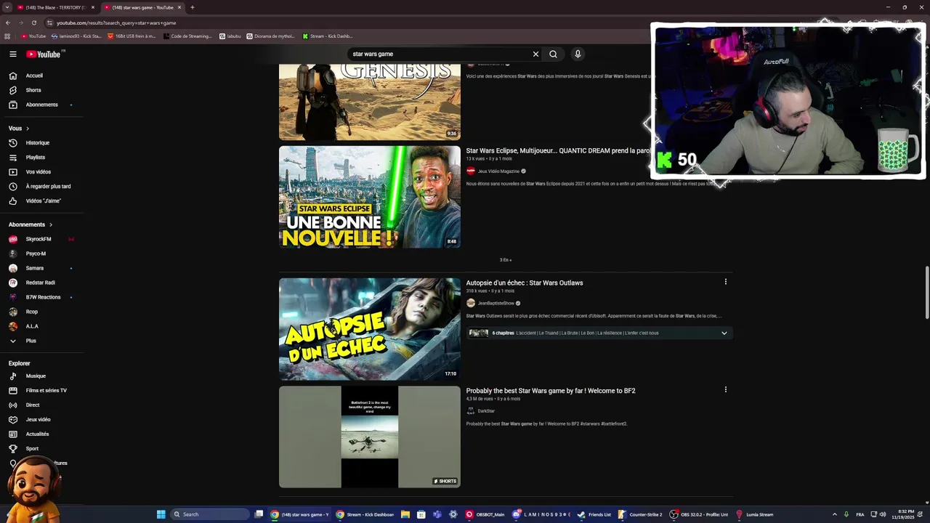Click the magnifier search button
930x523 pixels.
click(553, 54)
